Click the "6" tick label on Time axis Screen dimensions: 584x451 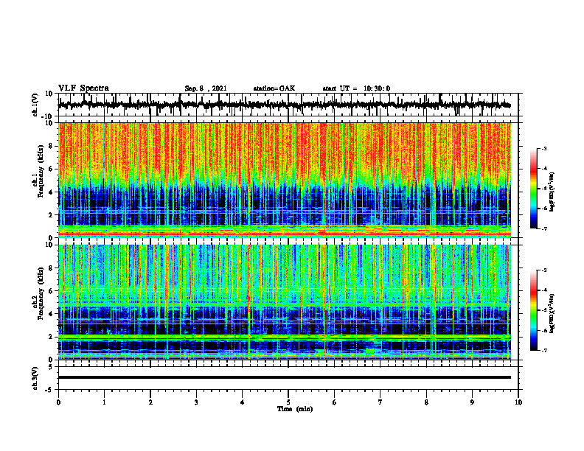tap(335, 402)
